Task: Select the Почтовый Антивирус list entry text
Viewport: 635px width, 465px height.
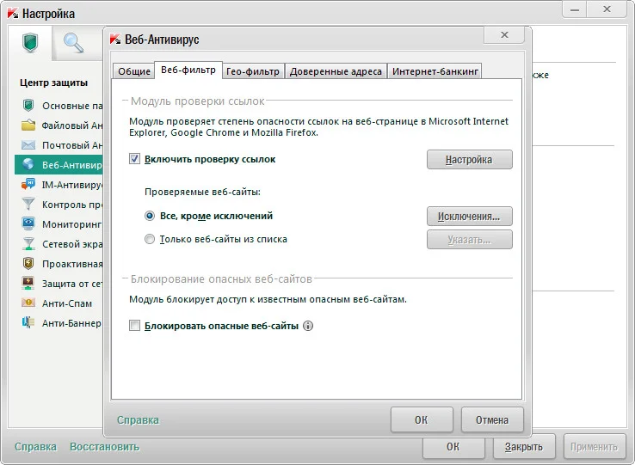Action: pyautogui.click(x=72, y=145)
